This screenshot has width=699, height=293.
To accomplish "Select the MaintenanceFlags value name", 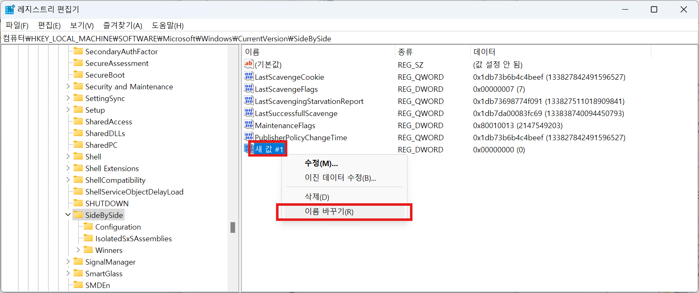I will (285, 125).
